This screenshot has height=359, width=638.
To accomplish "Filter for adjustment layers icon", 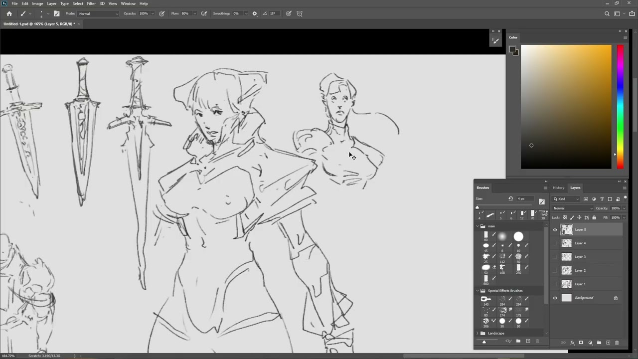I will 594,199.
